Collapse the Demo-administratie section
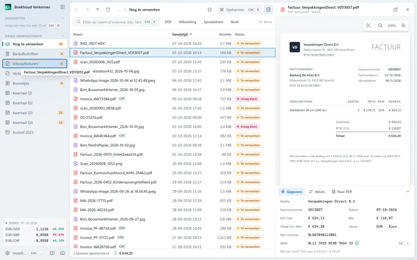 63,36
